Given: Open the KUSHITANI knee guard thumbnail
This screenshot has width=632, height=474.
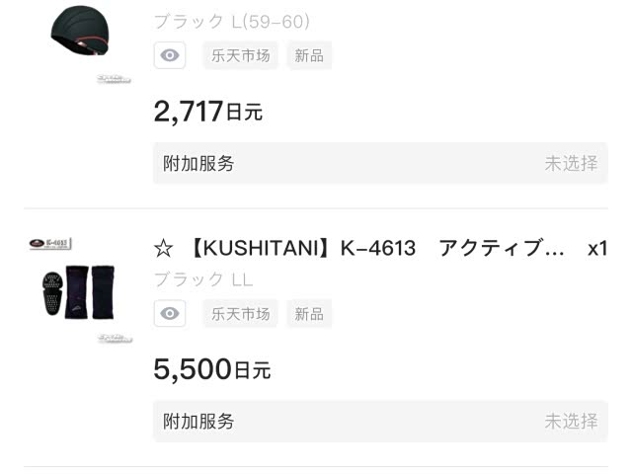Looking at the screenshot, I should click(x=79, y=292).
